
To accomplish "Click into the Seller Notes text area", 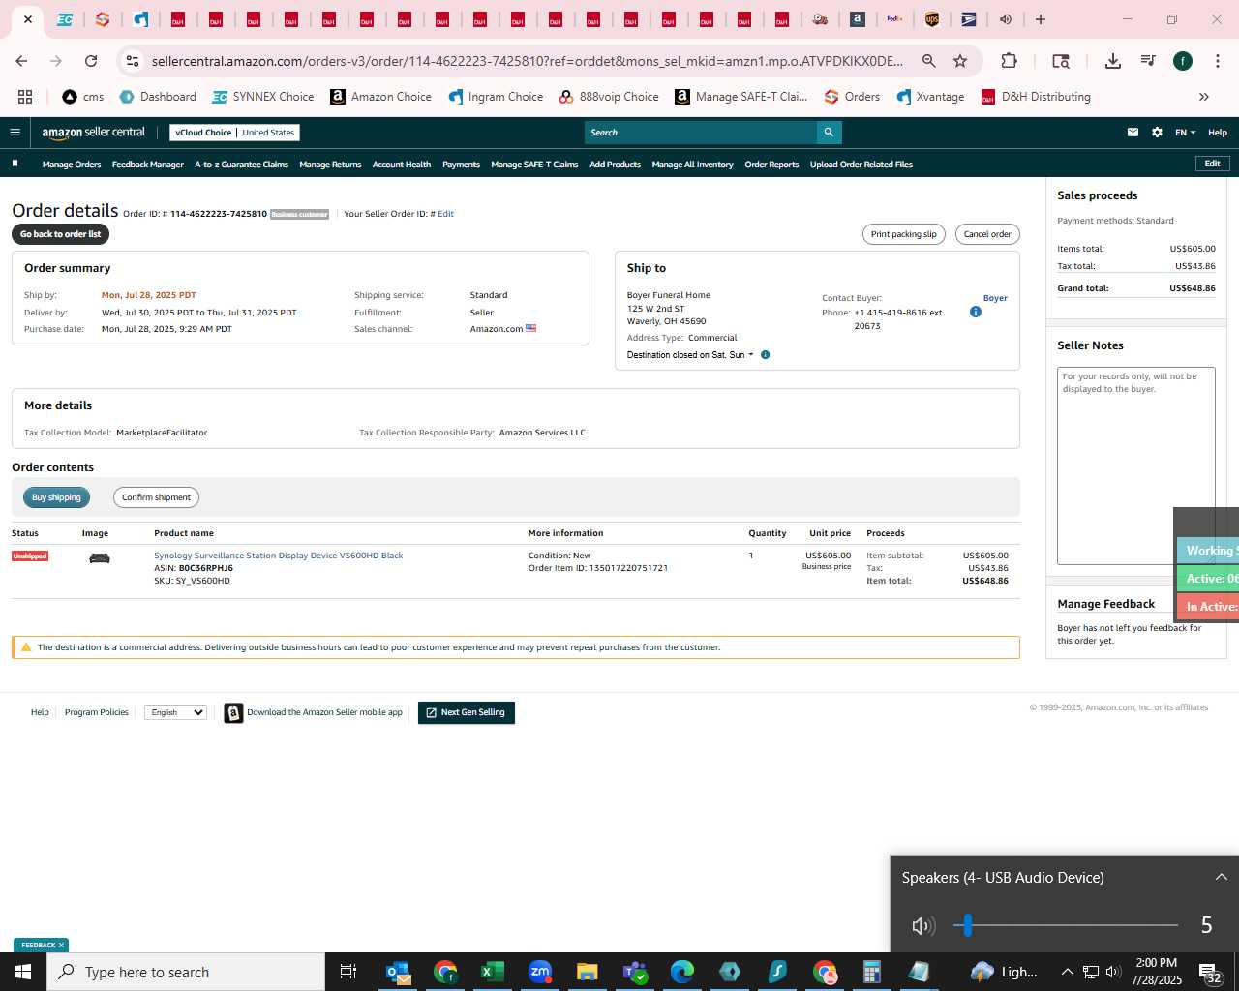I will coord(1135,465).
